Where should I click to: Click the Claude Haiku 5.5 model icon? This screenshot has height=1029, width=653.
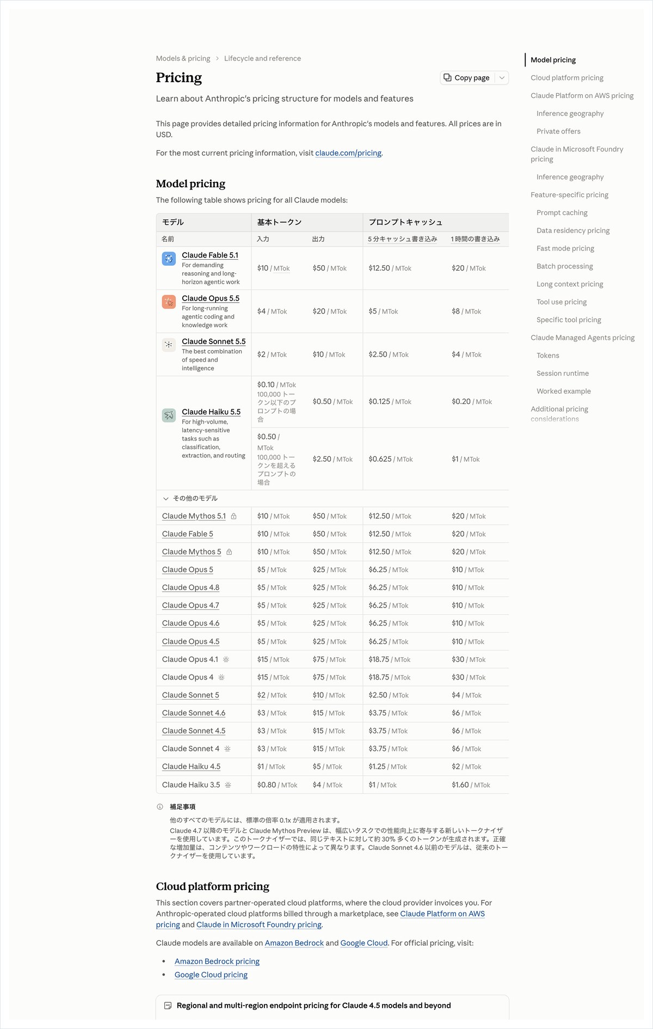(169, 415)
